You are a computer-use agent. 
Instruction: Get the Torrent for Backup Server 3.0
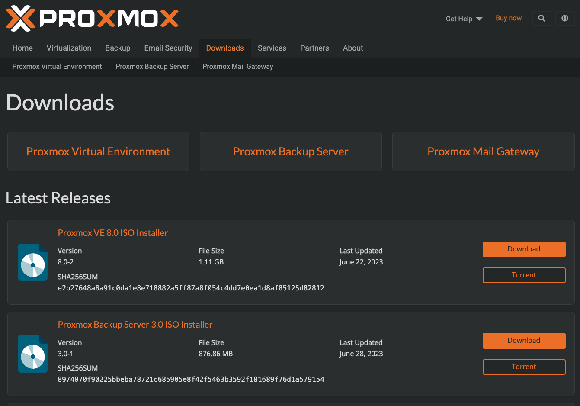(524, 367)
